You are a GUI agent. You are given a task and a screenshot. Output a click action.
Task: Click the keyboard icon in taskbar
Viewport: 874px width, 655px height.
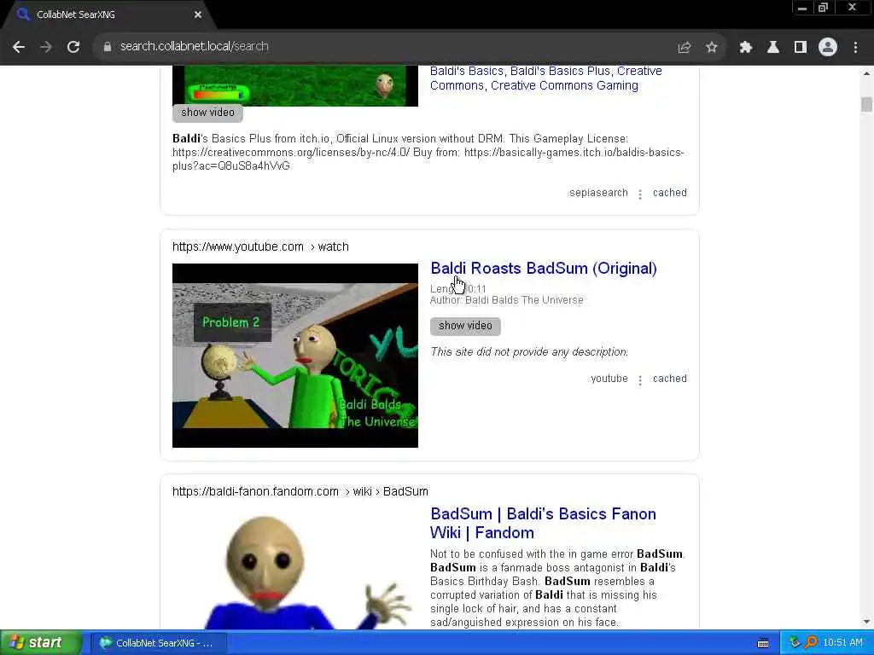tap(763, 643)
